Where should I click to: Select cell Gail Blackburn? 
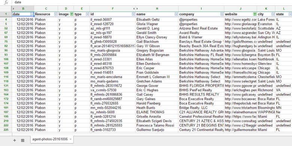point(157,41)
